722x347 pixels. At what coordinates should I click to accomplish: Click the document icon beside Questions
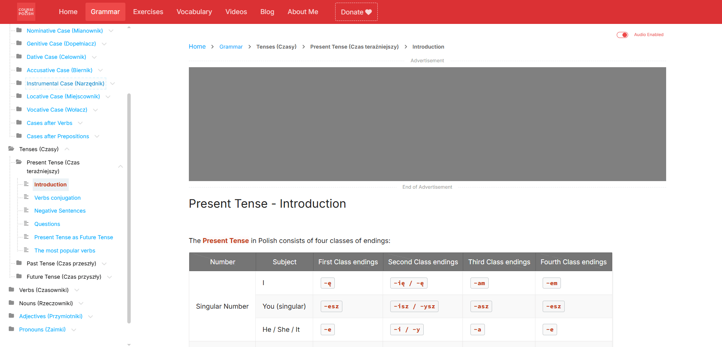(26, 224)
